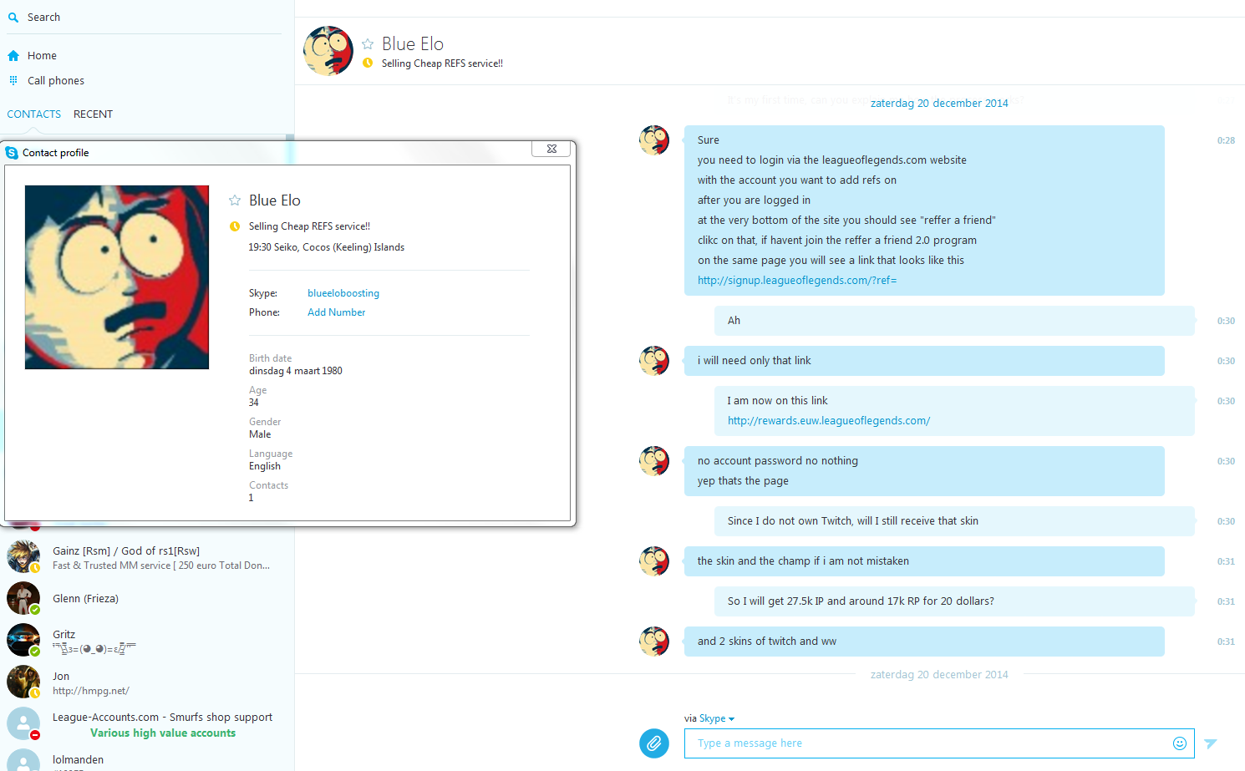This screenshot has width=1245, height=771.
Task: Click 'Since I do not own Twitch' message
Action: (954, 521)
